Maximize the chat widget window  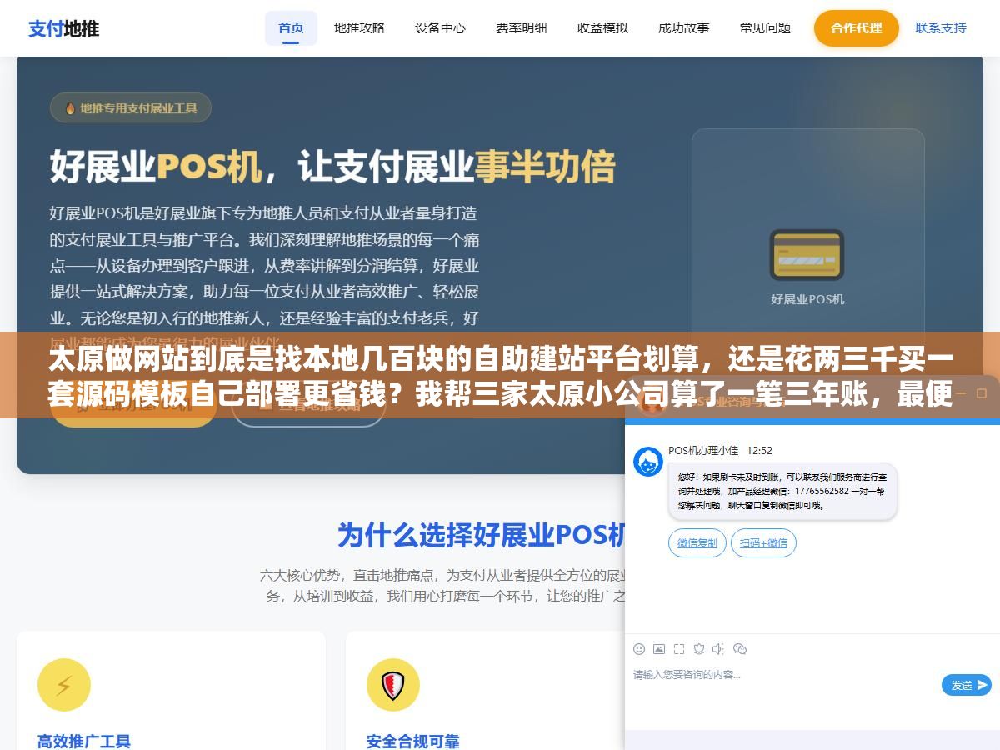[981, 392]
